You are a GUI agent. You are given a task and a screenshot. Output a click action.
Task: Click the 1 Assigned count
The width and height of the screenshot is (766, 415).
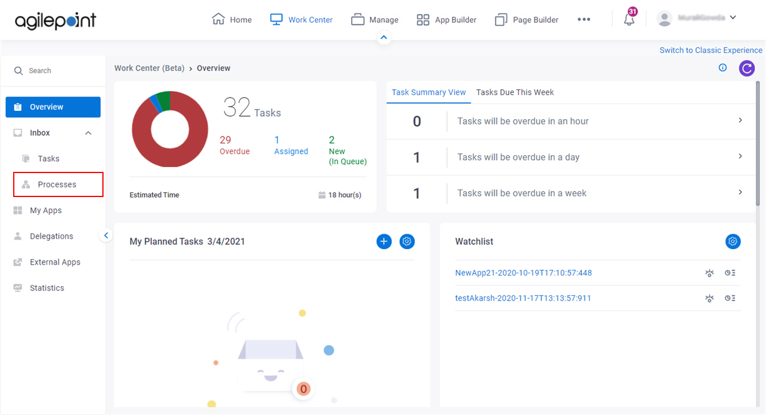[x=291, y=145]
